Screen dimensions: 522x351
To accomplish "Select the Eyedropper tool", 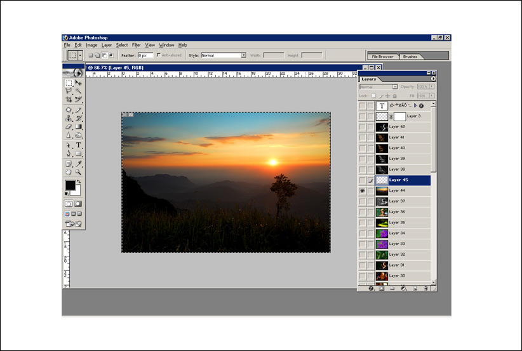I will 79,163.
